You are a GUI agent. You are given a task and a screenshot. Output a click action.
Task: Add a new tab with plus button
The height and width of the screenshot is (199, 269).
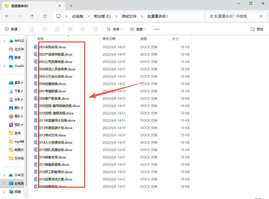tap(71, 6)
